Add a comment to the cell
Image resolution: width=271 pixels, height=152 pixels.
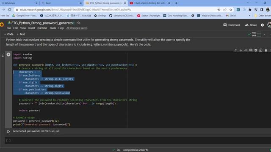click(x=251, y=50)
